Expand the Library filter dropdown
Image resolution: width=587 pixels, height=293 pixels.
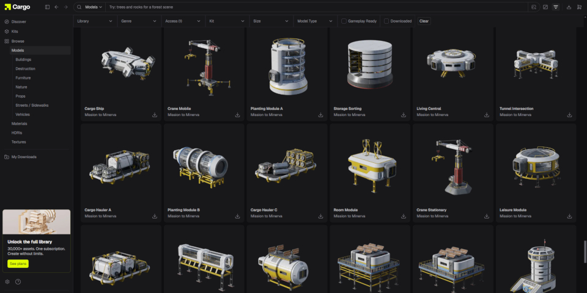(x=95, y=21)
